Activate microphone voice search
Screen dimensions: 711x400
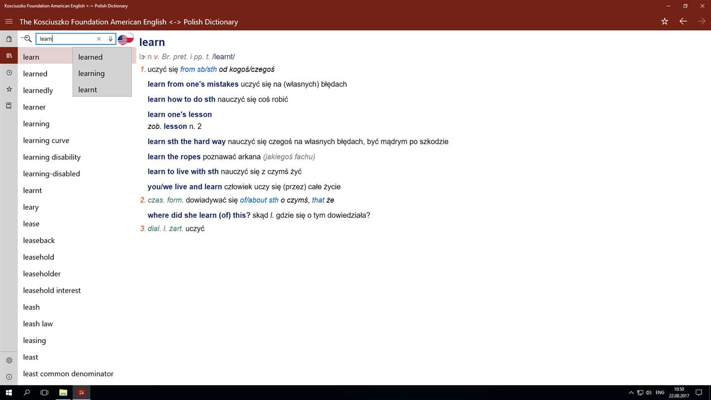point(110,39)
